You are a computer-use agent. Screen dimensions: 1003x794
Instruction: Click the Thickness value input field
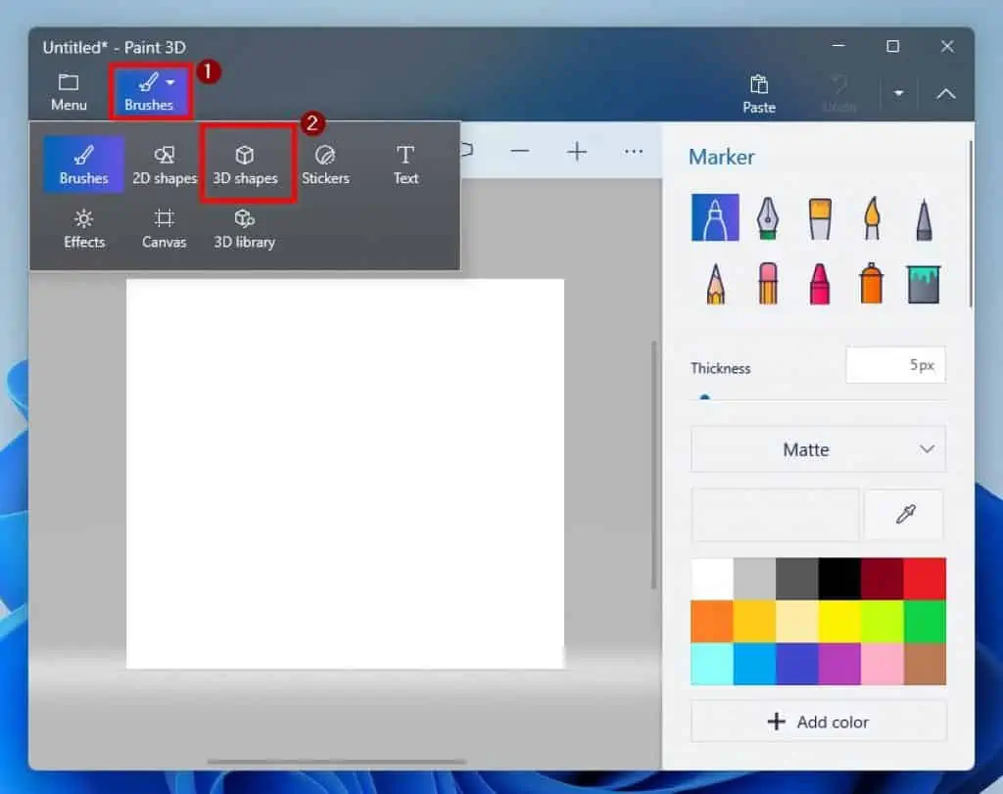[x=895, y=365]
